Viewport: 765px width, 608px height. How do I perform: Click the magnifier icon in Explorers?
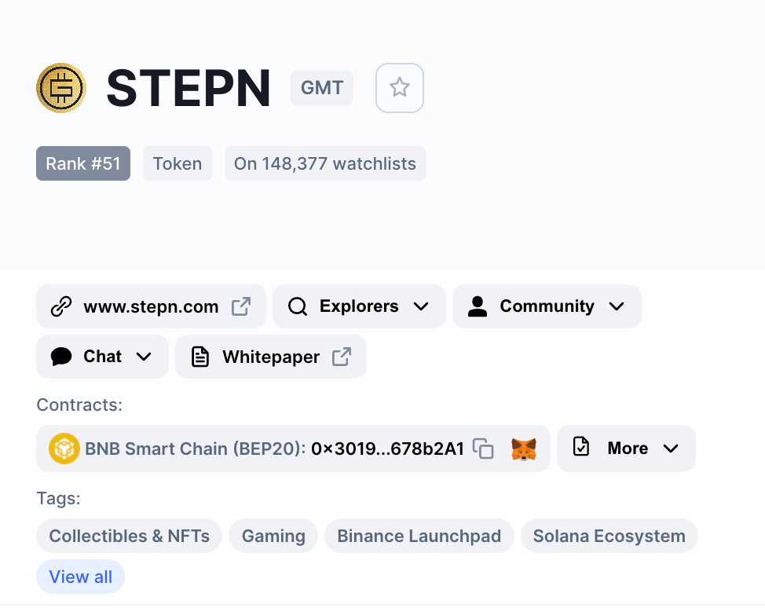click(x=298, y=306)
